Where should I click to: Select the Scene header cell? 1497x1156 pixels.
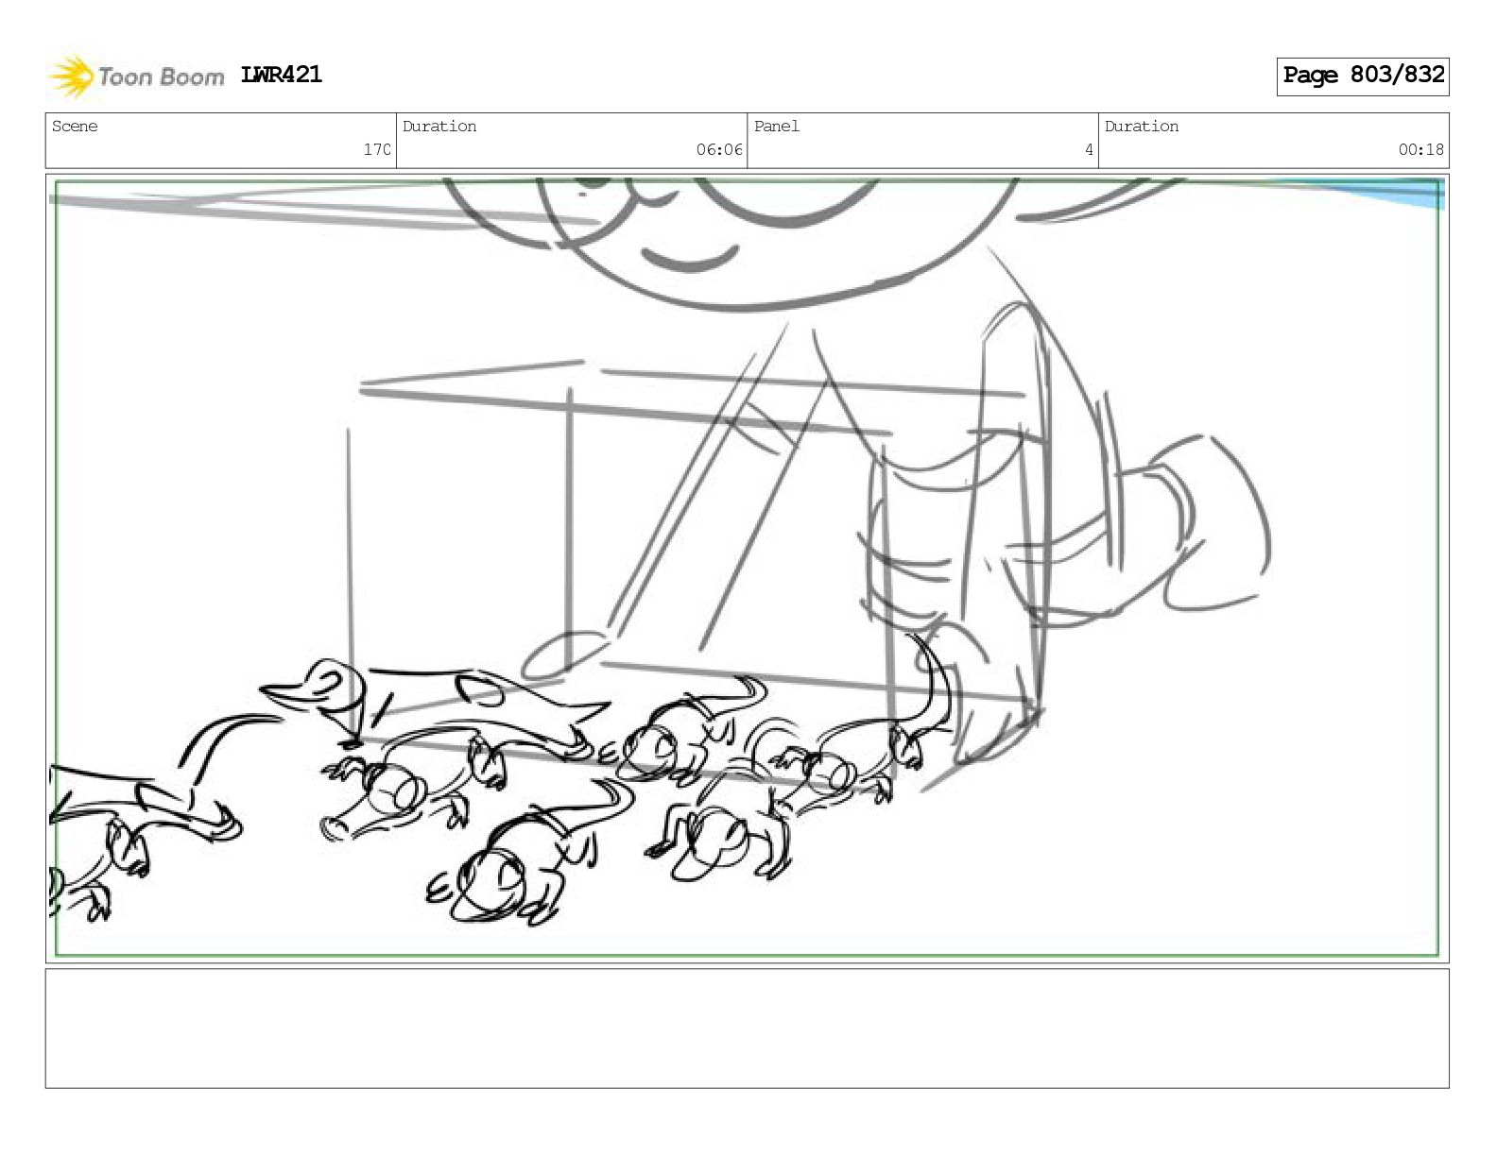(x=221, y=140)
